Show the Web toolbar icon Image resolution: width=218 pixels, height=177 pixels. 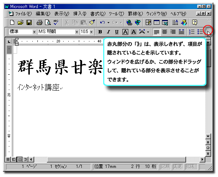click(x=138, y=22)
